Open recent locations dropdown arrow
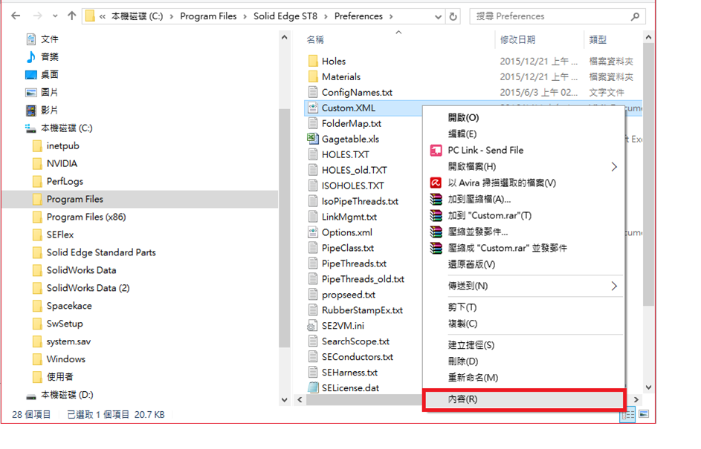This screenshot has height=449, width=701. (x=55, y=16)
